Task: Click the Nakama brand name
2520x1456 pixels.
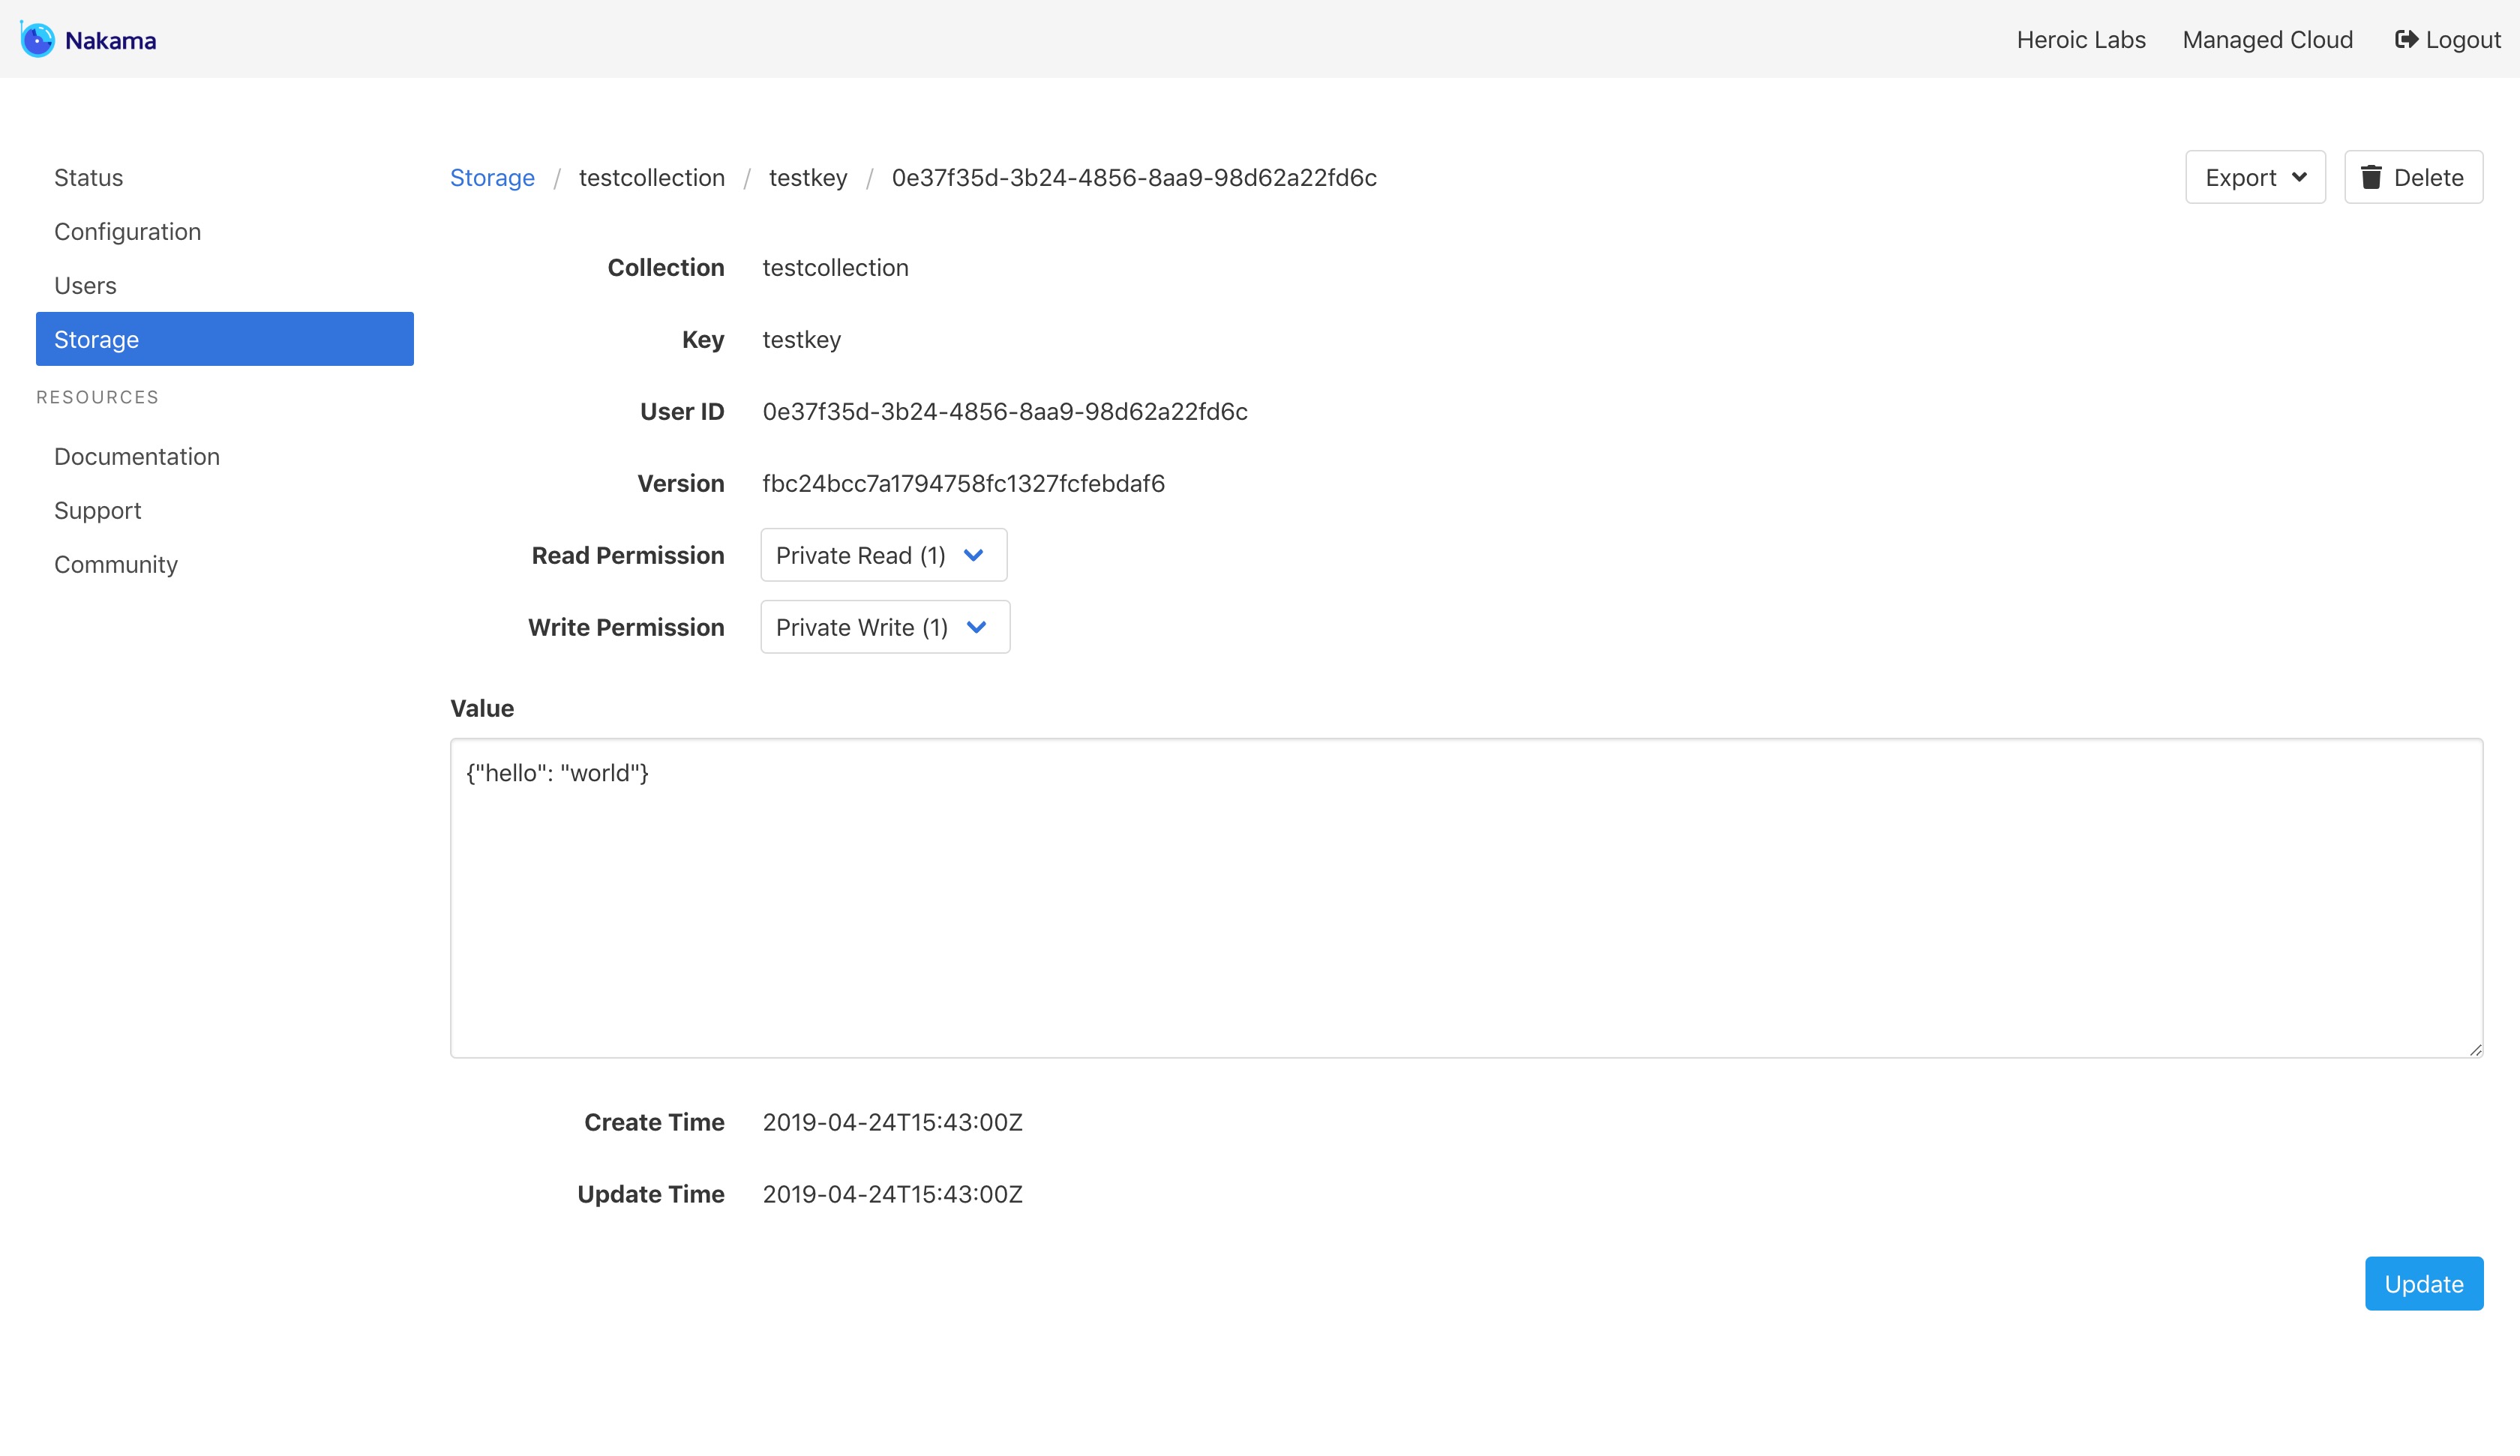Action: pyautogui.click(x=110, y=41)
